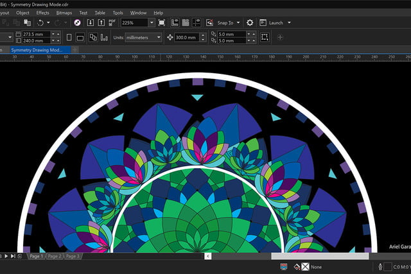Click the Undo arrow icon

coord(40,23)
